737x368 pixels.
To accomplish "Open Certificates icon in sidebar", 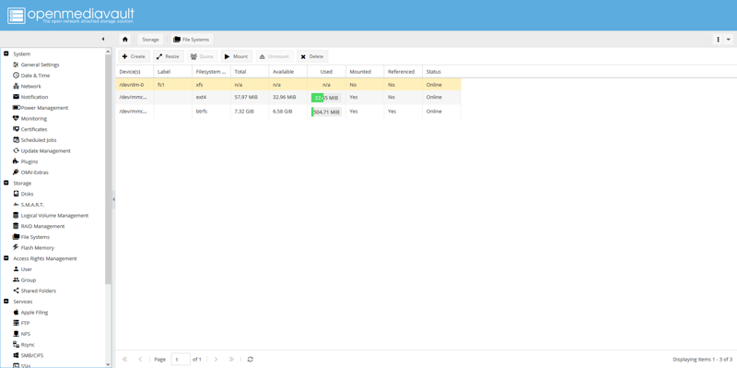I will (16, 129).
